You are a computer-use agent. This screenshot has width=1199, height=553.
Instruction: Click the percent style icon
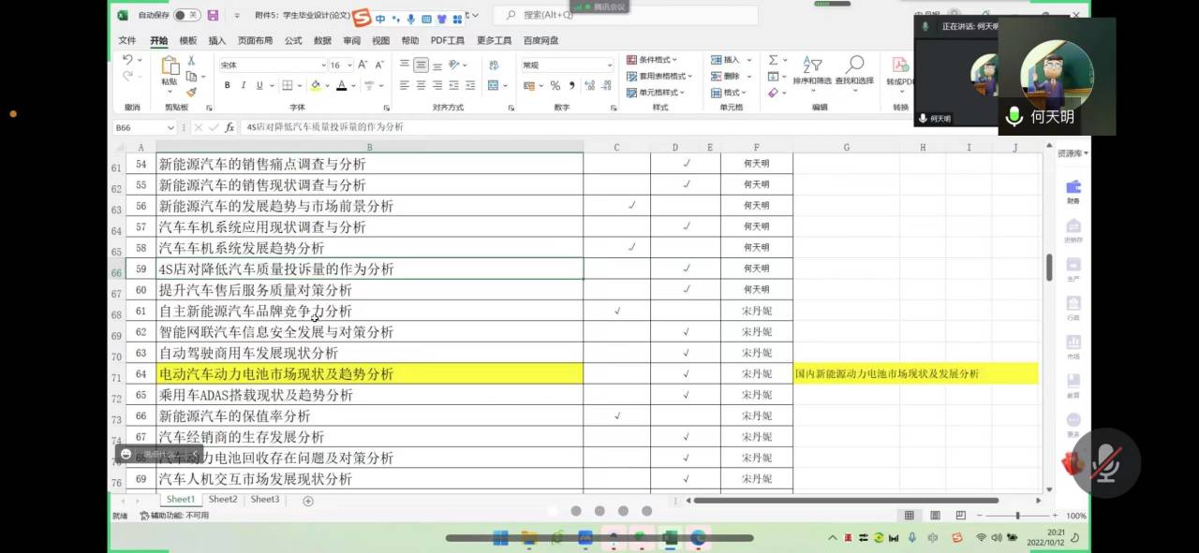(555, 85)
